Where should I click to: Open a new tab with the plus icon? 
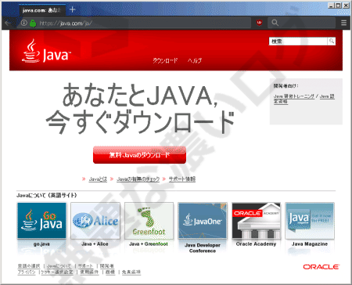click(x=73, y=9)
